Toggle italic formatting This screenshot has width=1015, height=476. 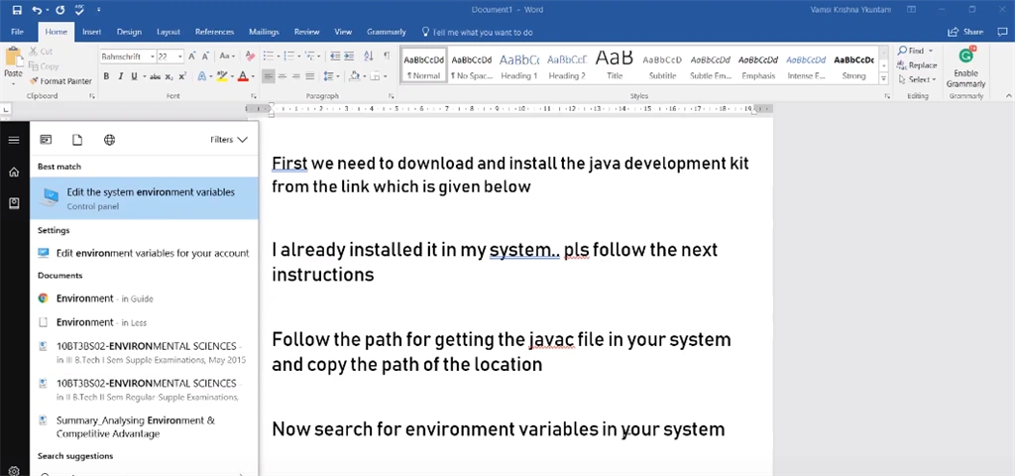pyautogui.click(x=120, y=76)
